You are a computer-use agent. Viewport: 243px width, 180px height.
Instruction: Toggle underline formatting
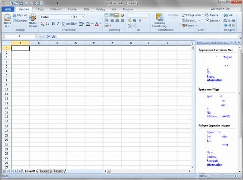(x=63, y=24)
